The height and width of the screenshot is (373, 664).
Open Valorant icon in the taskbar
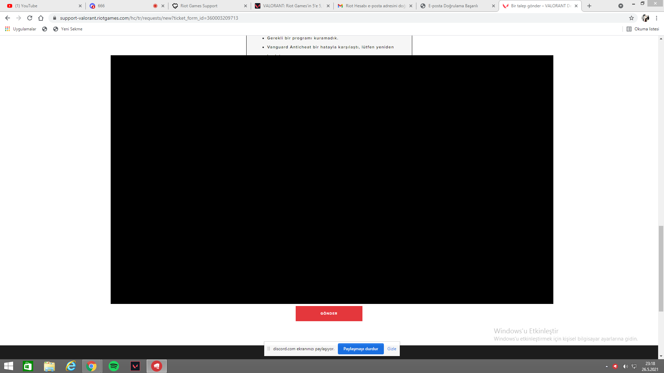tap(135, 366)
